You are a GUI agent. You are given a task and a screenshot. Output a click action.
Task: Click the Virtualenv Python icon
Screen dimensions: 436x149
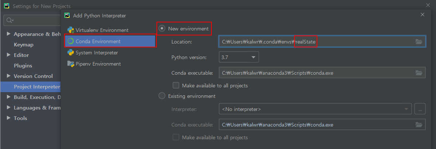point(71,30)
